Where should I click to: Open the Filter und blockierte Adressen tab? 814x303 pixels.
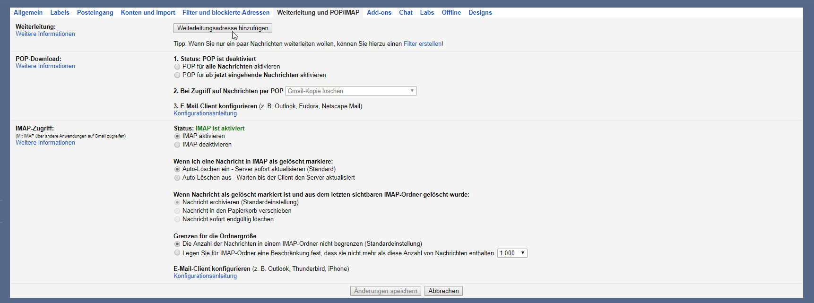pos(226,13)
